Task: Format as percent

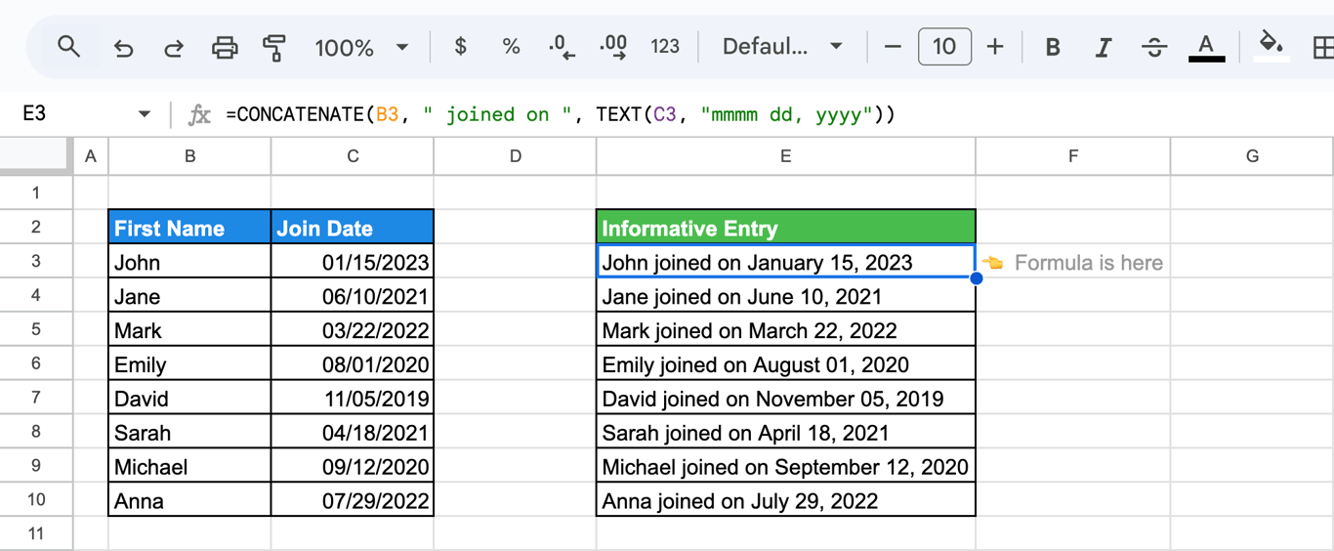Action: (x=511, y=47)
